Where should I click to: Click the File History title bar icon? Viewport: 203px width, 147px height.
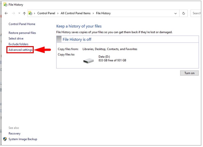click(x=5, y=5)
